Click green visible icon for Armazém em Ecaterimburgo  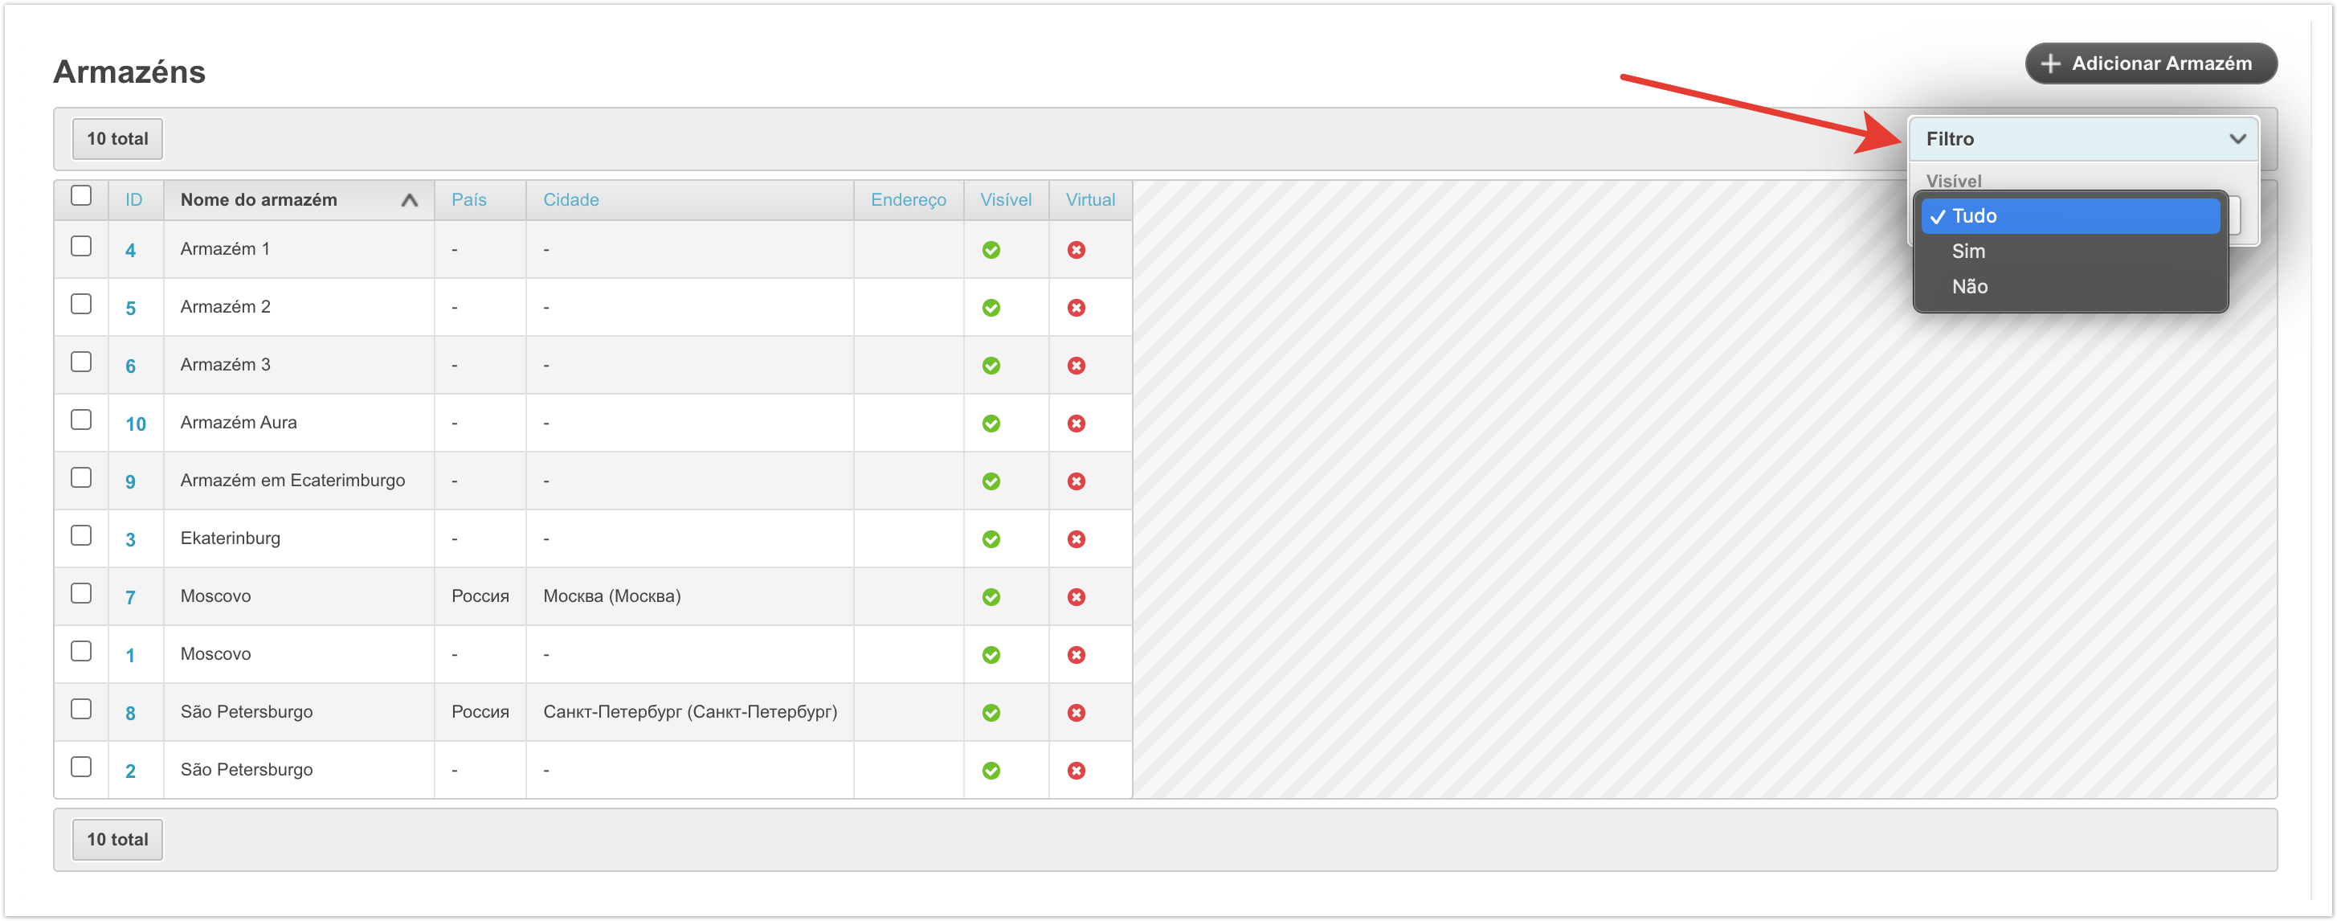[x=991, y=481]
